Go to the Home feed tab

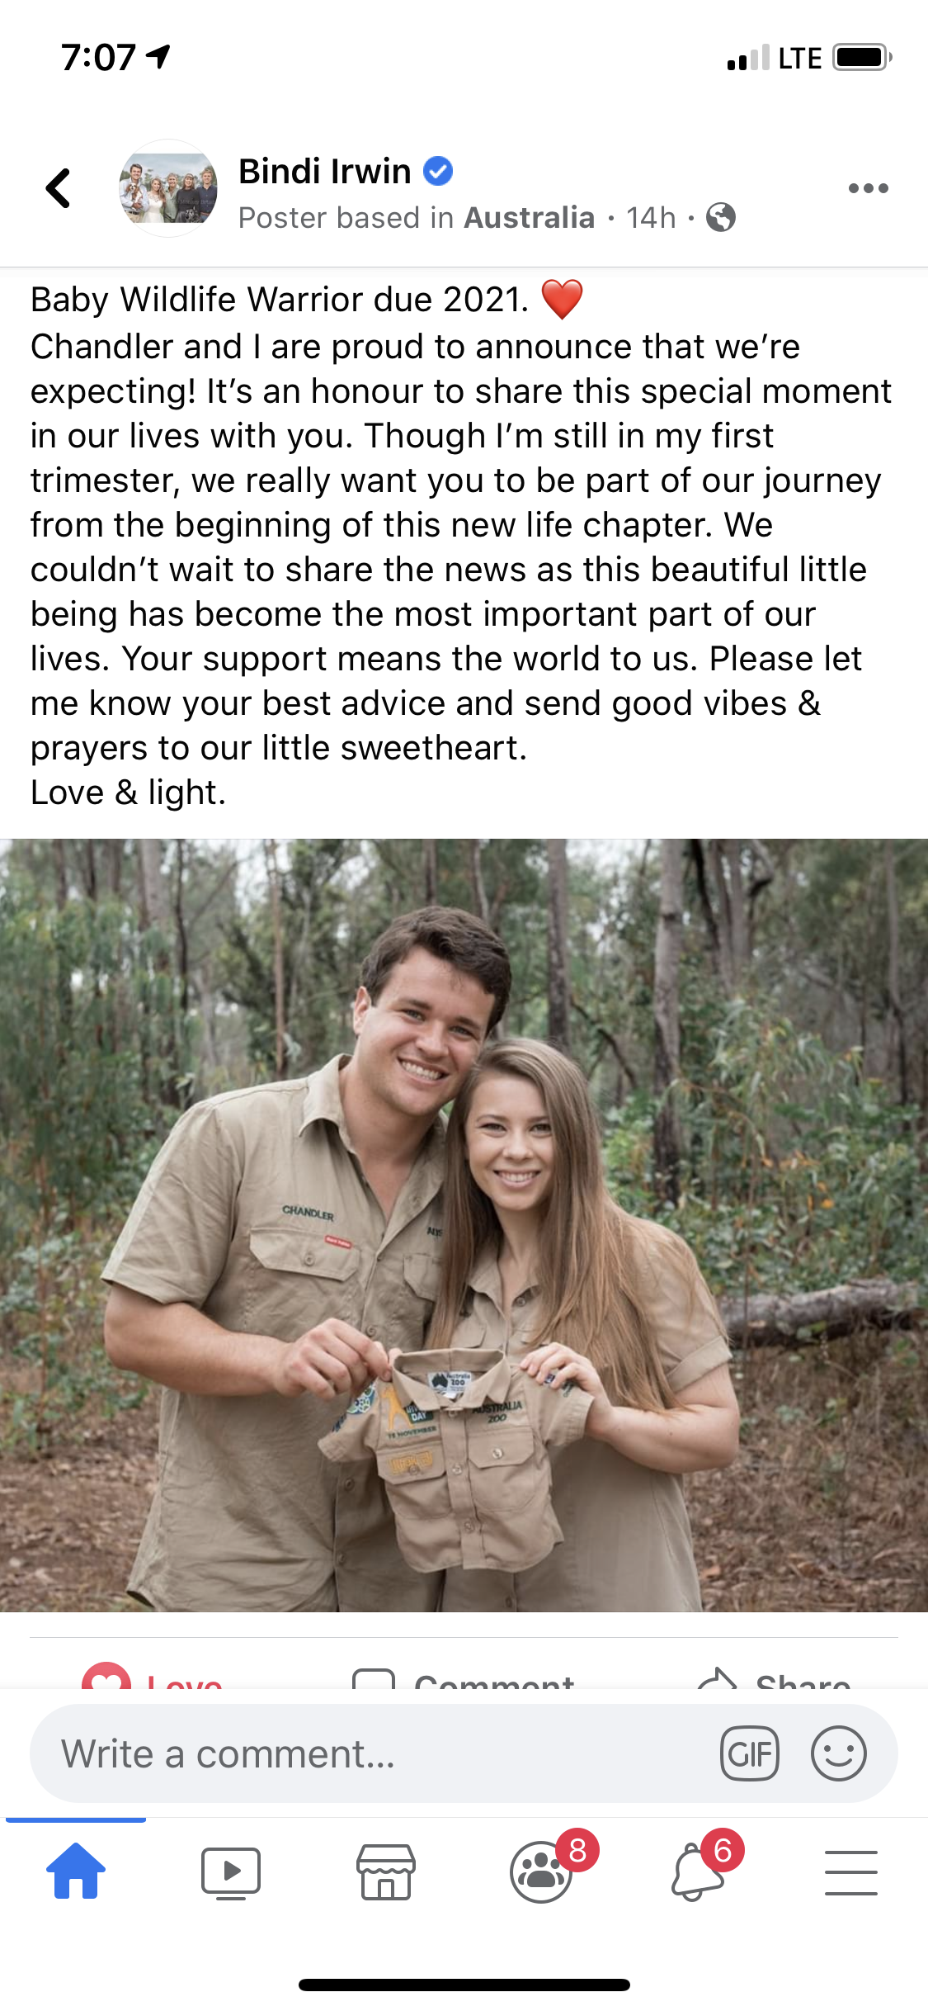(76, 1871)
